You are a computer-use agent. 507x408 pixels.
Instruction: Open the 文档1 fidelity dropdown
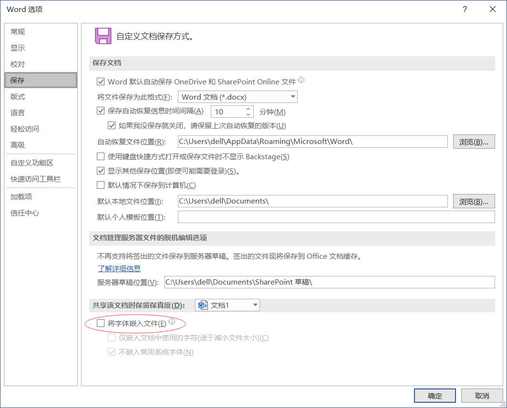pos(228,305)
